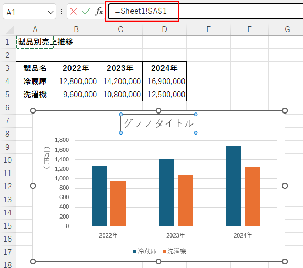
Task: Click the chart's top-center resize handle
Action: point(158,111)
